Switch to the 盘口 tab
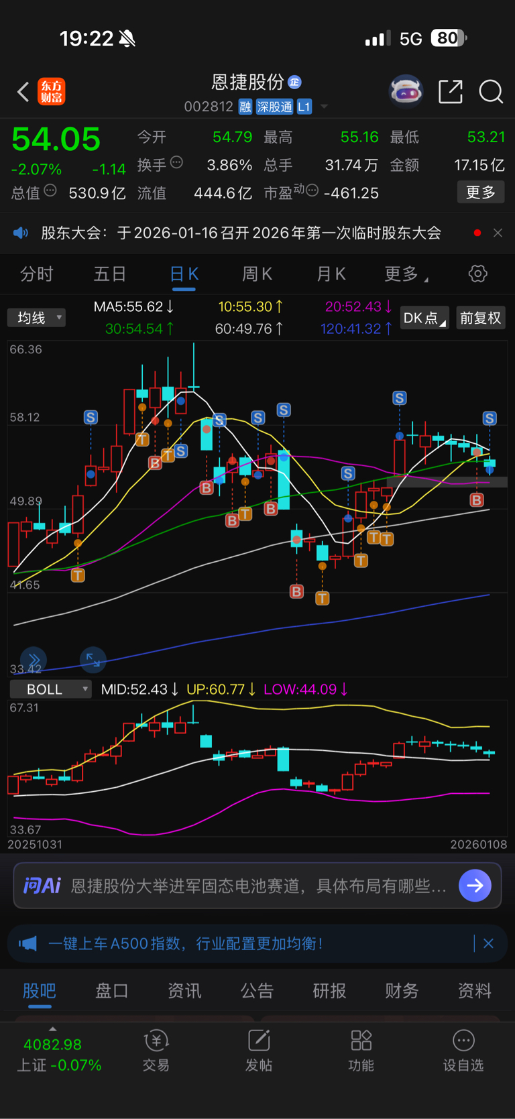 coord(112,990)
